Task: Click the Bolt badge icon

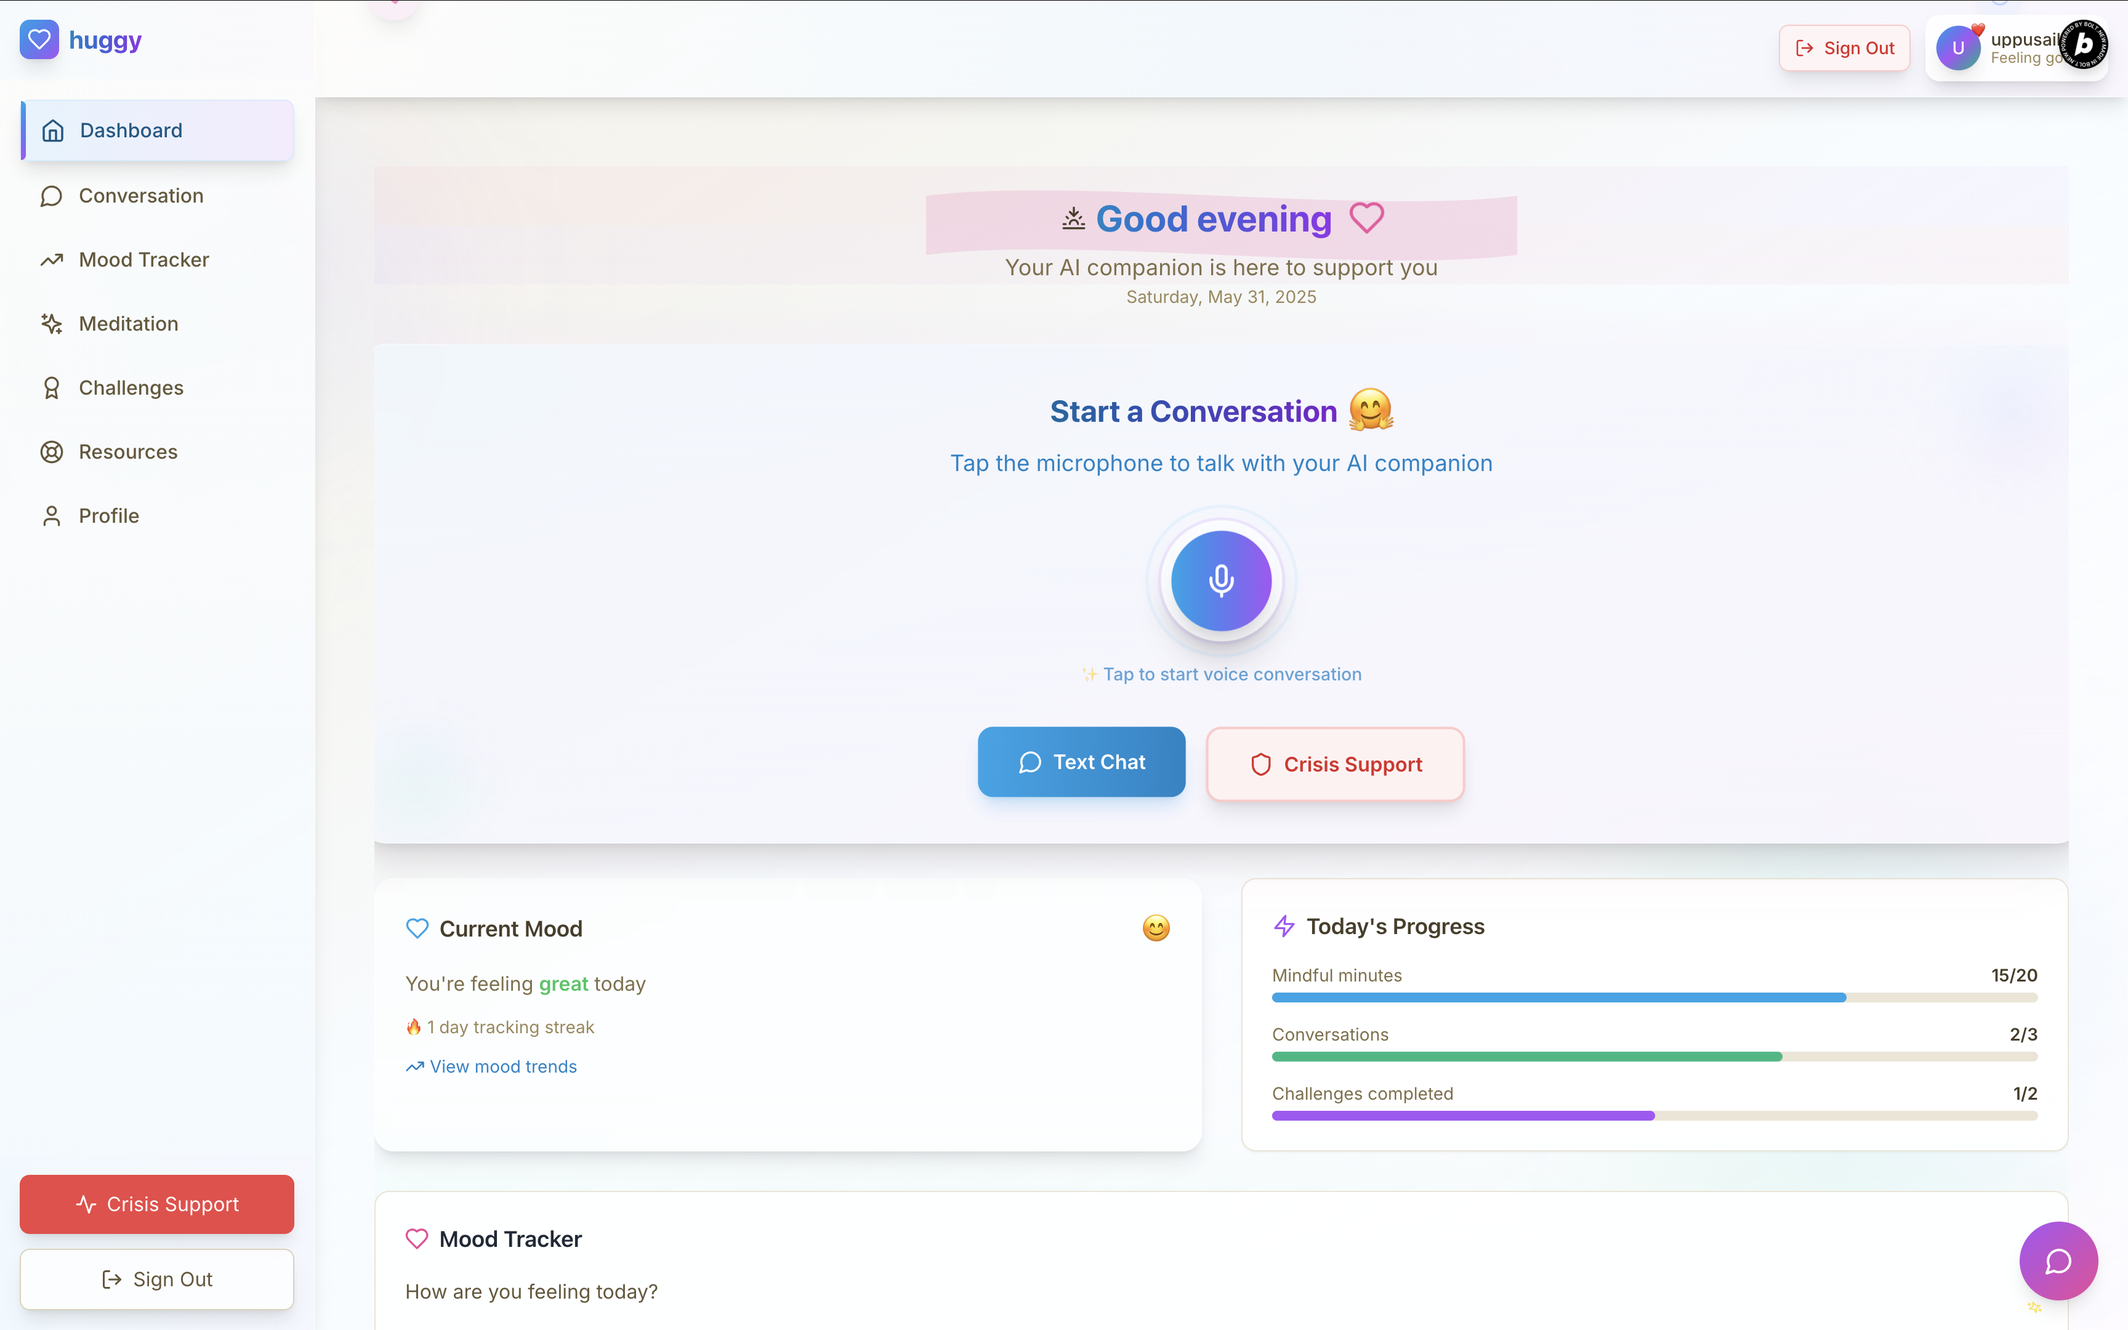Action: tap(2084, 44)
